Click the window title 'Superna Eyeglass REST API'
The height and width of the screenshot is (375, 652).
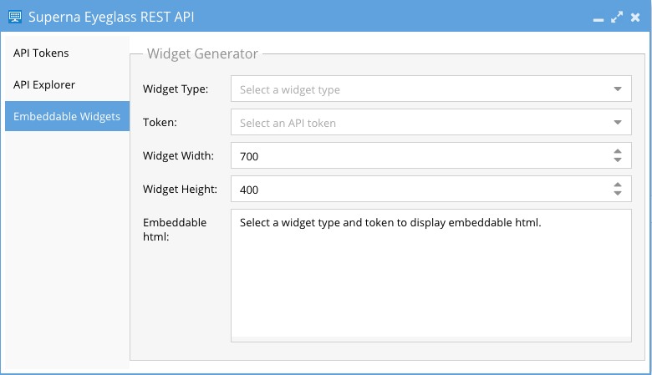tap(112, 16)
